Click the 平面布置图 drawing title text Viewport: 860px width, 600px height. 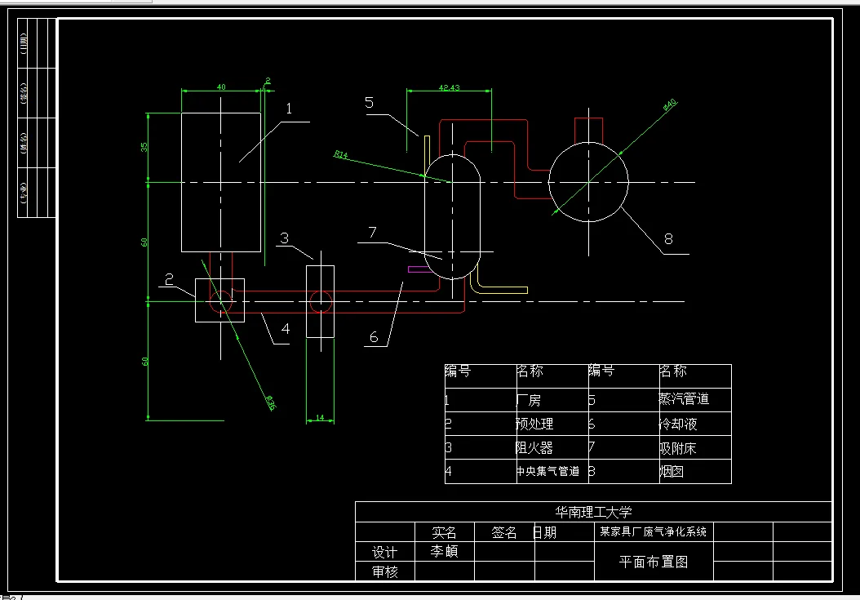[x=654, y=562]
